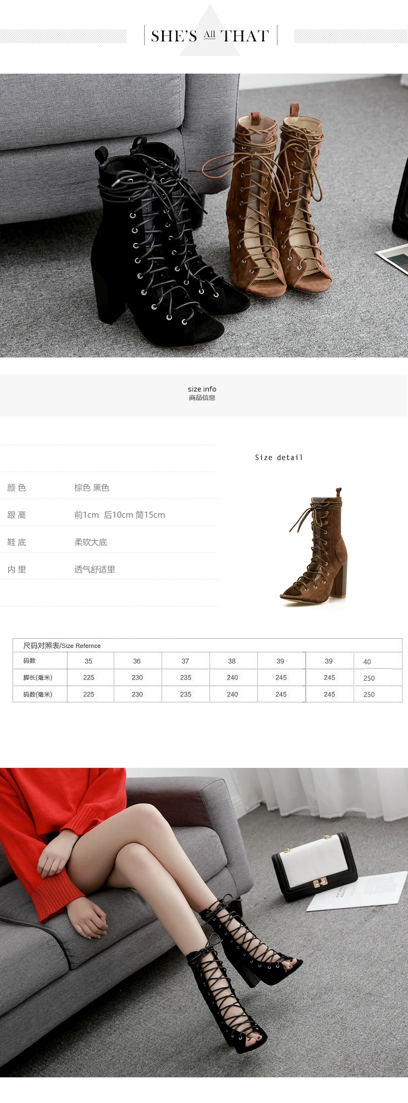
Task: Click the 码数(毫米) row header
Action: (x=38, y=694)
